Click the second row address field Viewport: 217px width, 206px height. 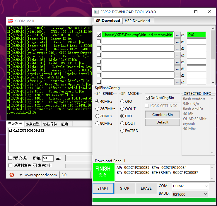tap(197, 42)
